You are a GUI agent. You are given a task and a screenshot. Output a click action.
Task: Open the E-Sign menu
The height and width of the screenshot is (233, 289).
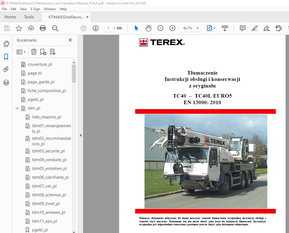point(35,9)
